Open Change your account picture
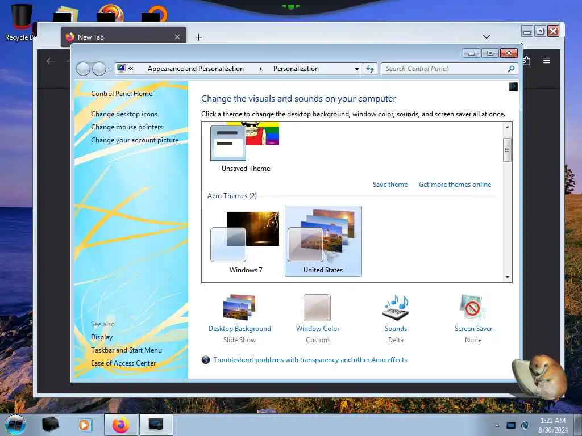This screenshot has height=436, width=582. coord(135,140)
